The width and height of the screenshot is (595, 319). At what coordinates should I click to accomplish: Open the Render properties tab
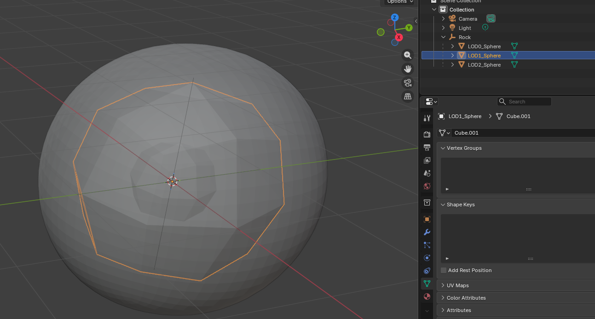pyautogui.click(x=427, y=134)
